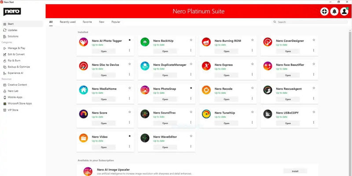Click the crosshair target icon in header
The width and height of the screenshot is (352, 176).
324,11
